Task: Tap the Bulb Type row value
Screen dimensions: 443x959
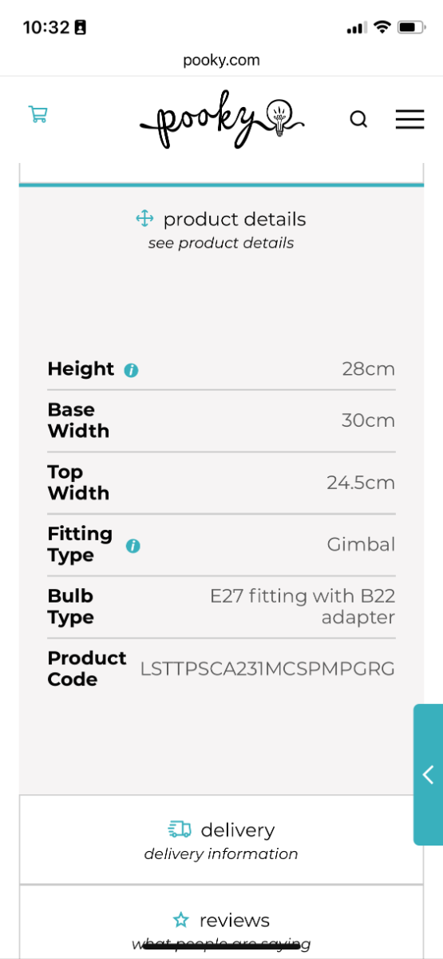Action: point(303,607)
